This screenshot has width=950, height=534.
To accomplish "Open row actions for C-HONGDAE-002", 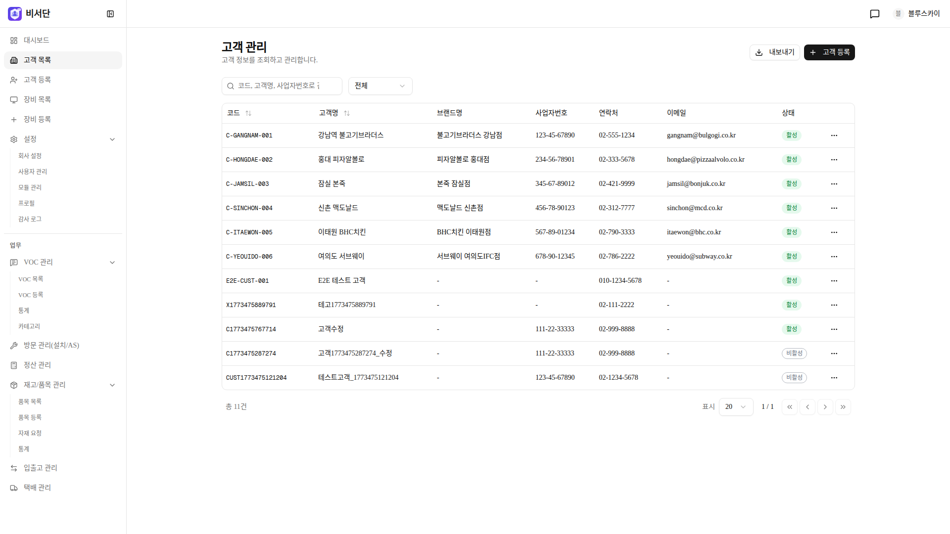I will click(834, 160).
